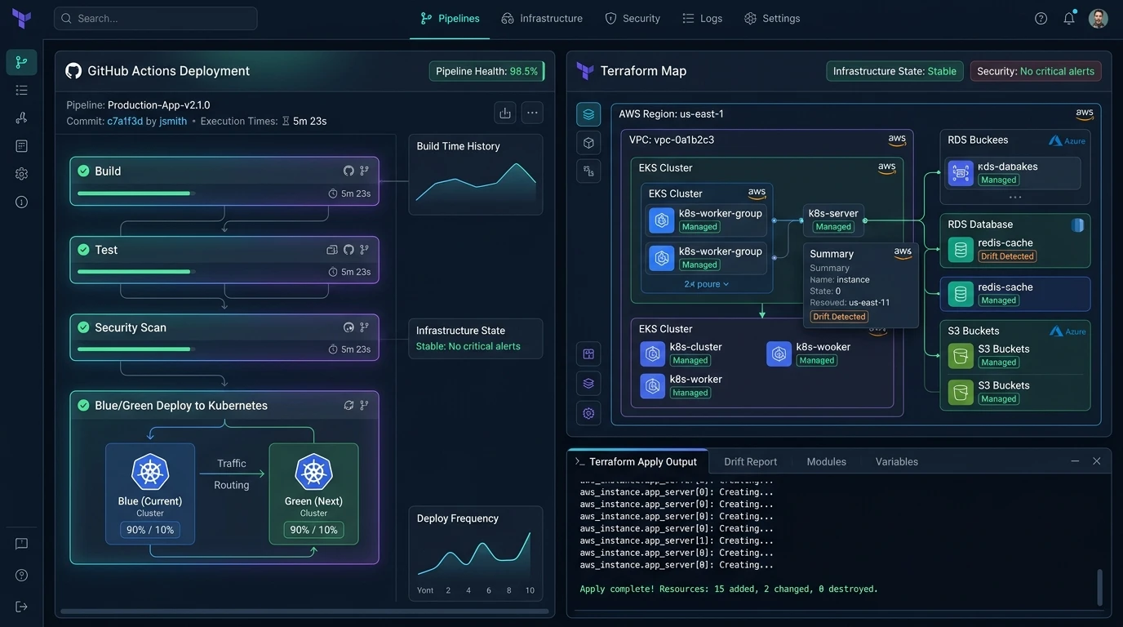Expand the '2.4 poure' chevron in EKS Cluster
Image resolution: width=1123 pixels, height=627 pixels.
pyautogui.click(x=726, y=284)
